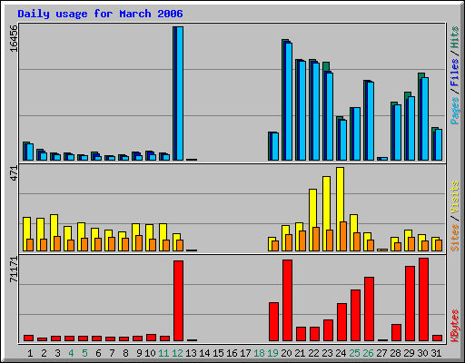Select day label 20 on the x-axis

coord(286,353)
